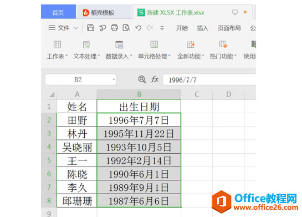Select column D header
Image resolution: width=302 pixels, height=217 pixels.
pyautogui.click(x=228, y=94)
